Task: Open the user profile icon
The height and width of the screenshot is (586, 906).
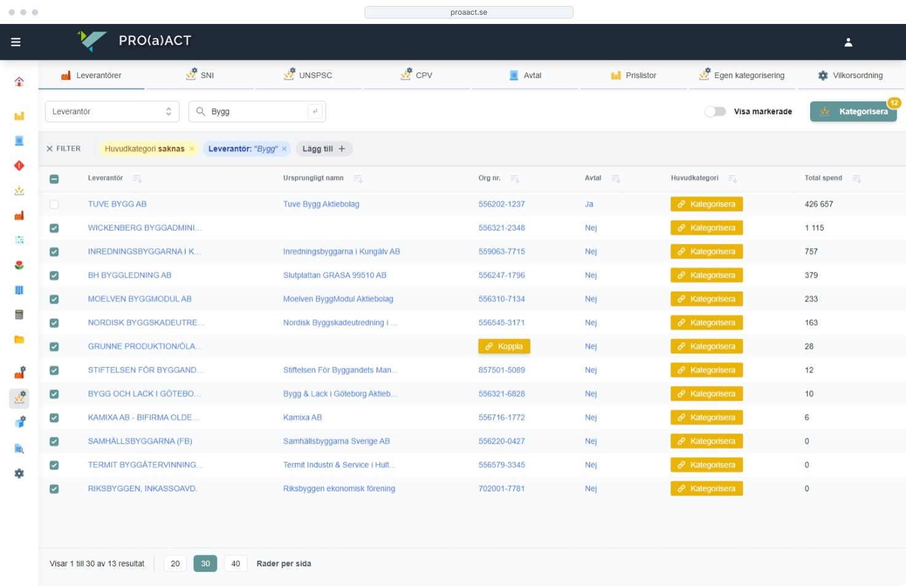Action: pyautogui.click(x=848, y=42)
